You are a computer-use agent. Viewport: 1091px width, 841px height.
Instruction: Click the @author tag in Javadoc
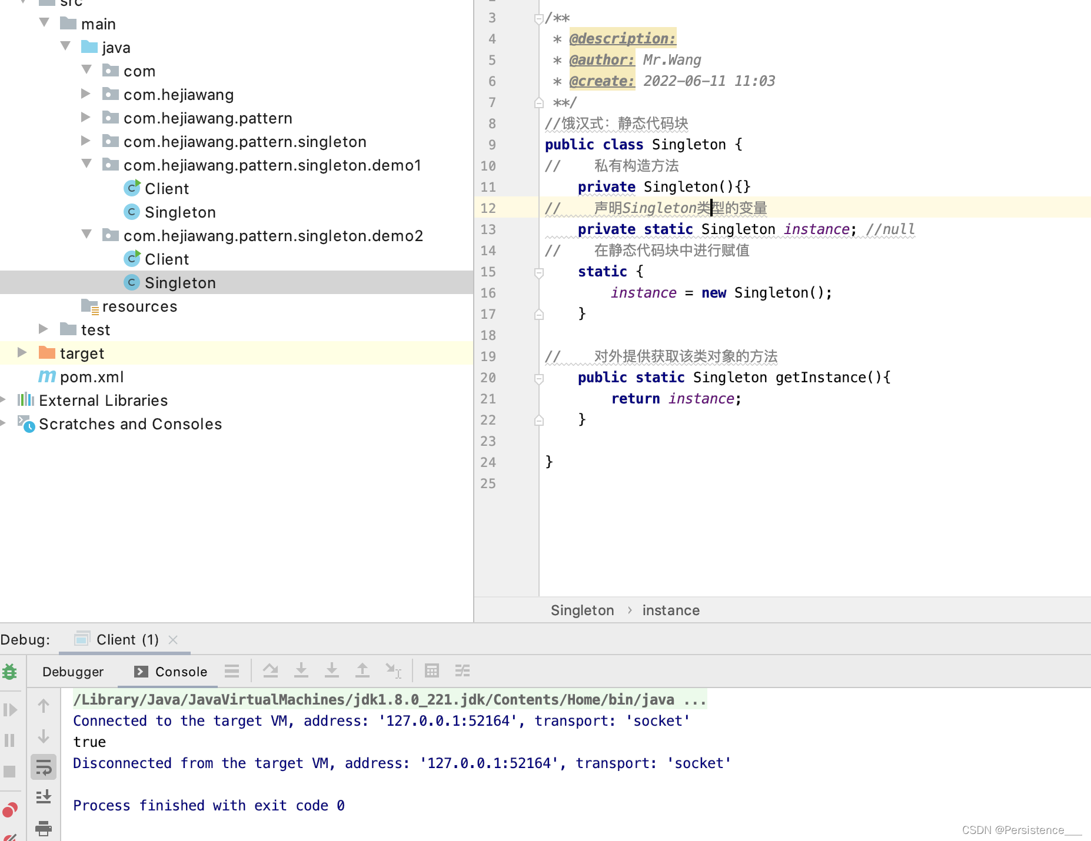(602, 60)
